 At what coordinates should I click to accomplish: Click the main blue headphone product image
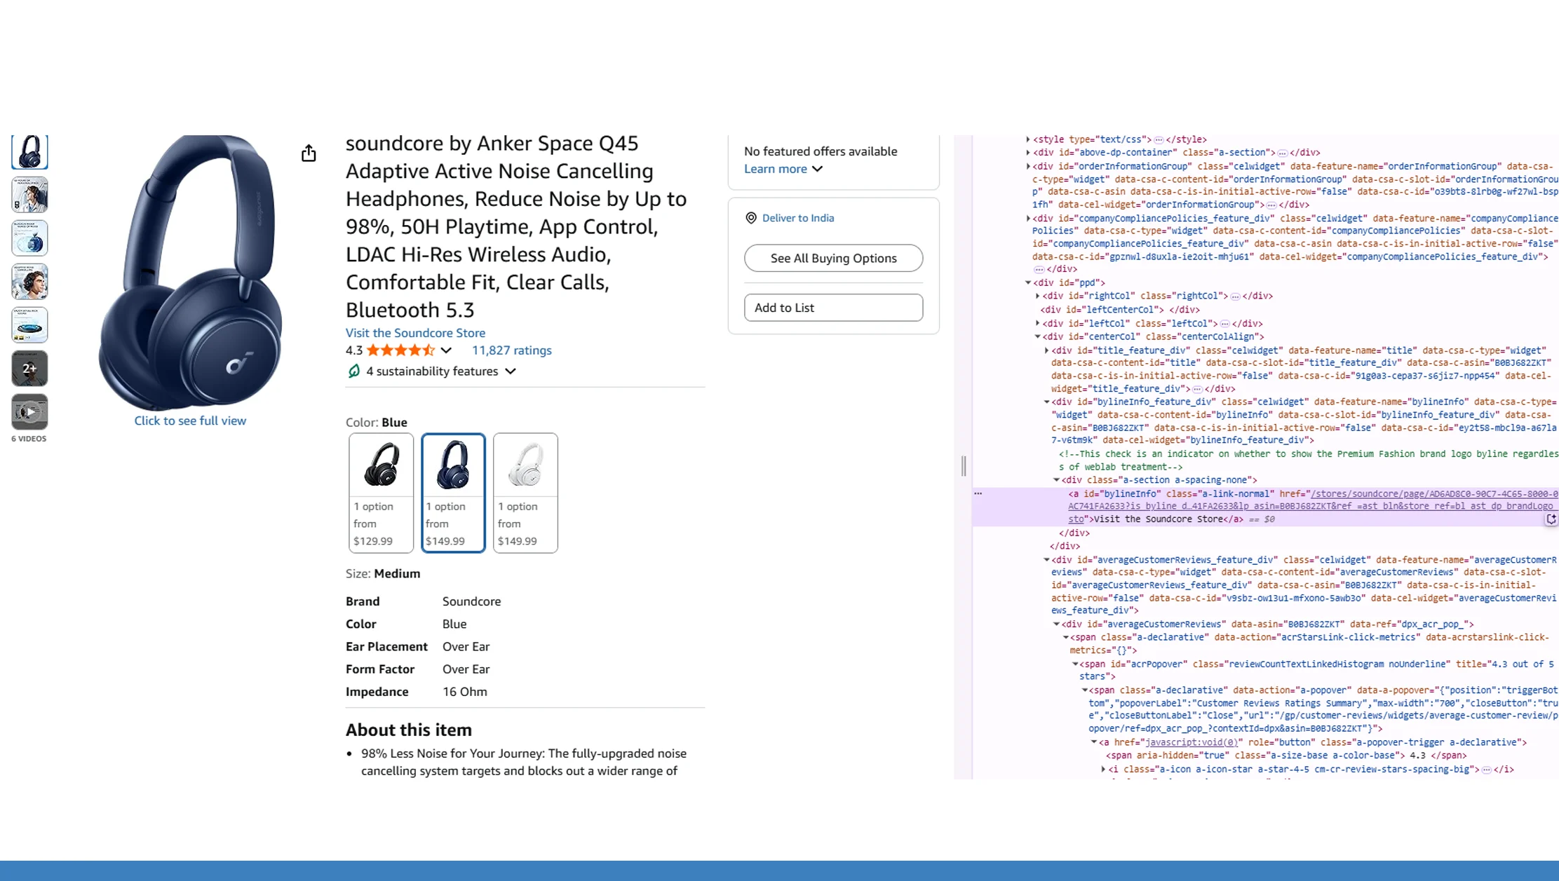pos(190,272)
